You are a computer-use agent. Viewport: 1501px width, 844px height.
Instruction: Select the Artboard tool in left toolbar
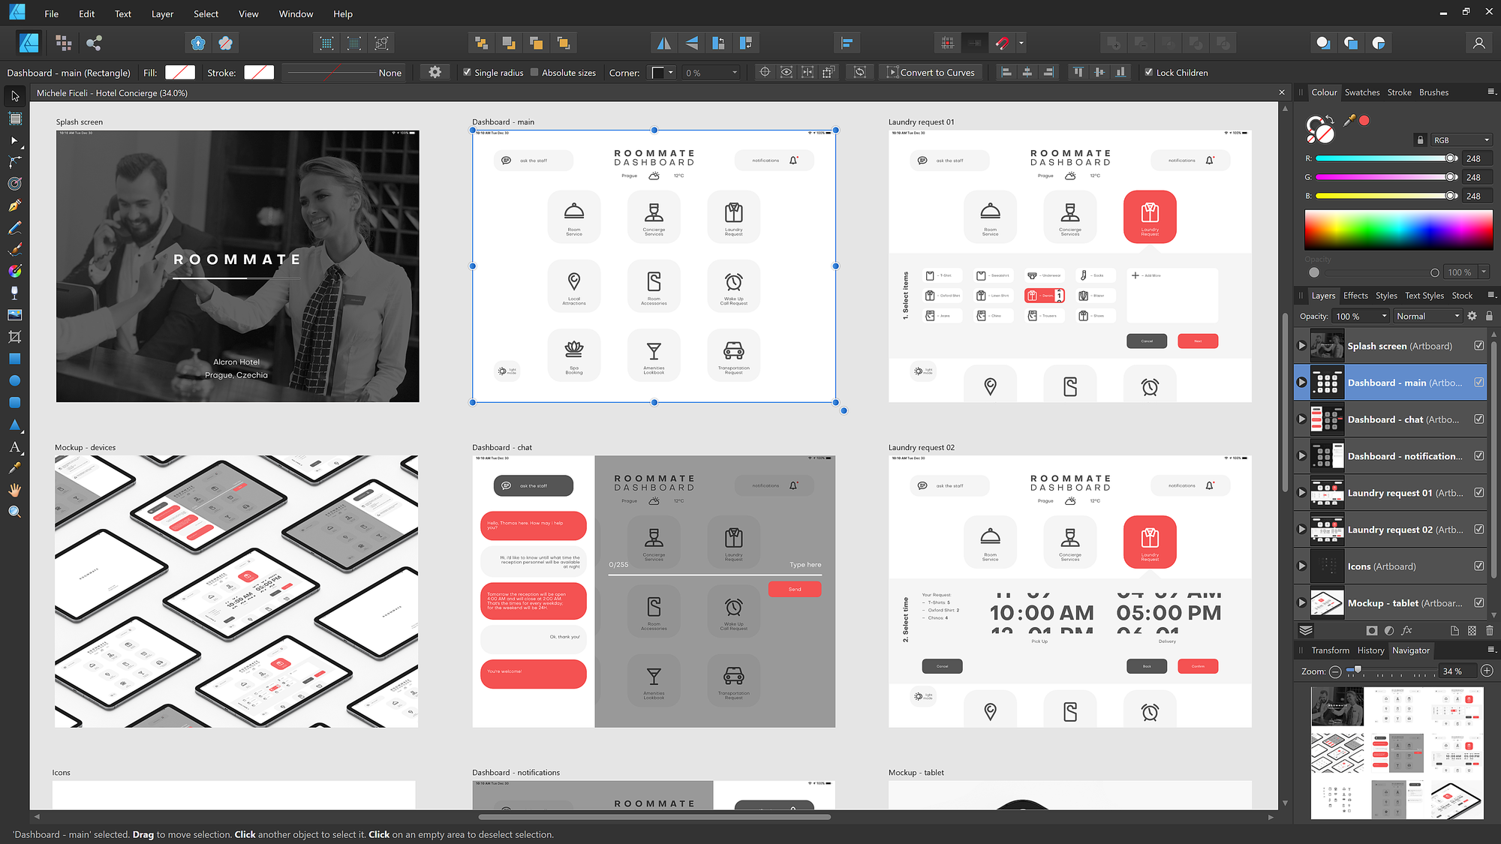coord(15,119)
